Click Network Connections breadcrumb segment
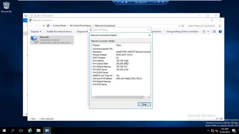This screenshot has width=239, height=134. tap(105, 26)
